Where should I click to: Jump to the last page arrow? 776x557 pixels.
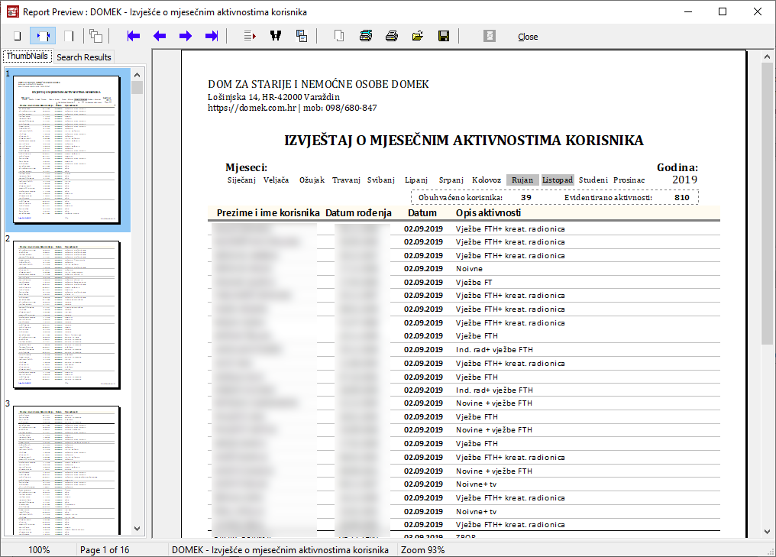coord(212,36)
